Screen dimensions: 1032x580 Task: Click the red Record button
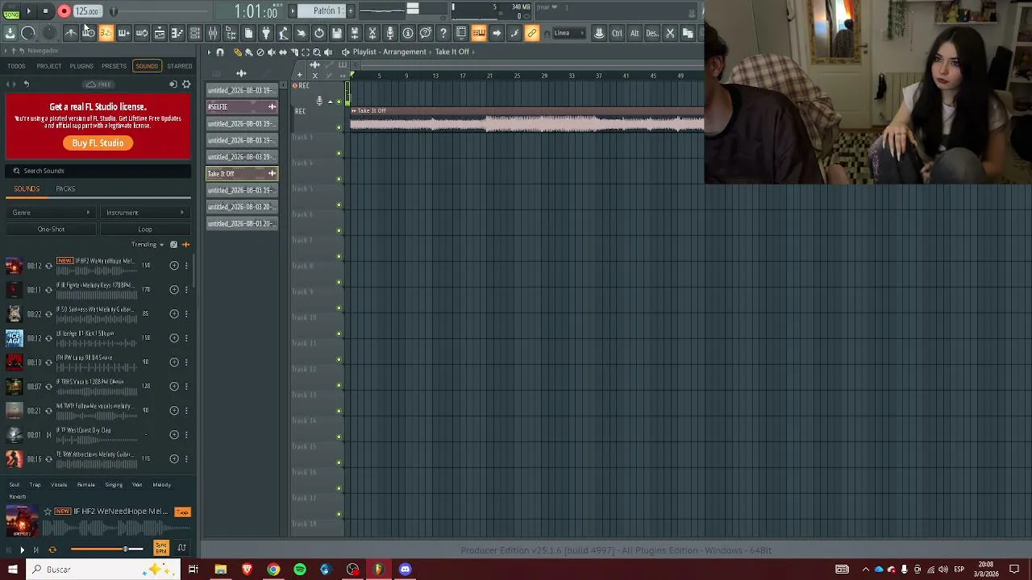pyautogui.click(x=64, y=11)
